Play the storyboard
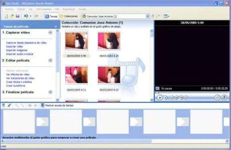Image resolution: width=231 pixels, height=150 pixels. point(35,105)
